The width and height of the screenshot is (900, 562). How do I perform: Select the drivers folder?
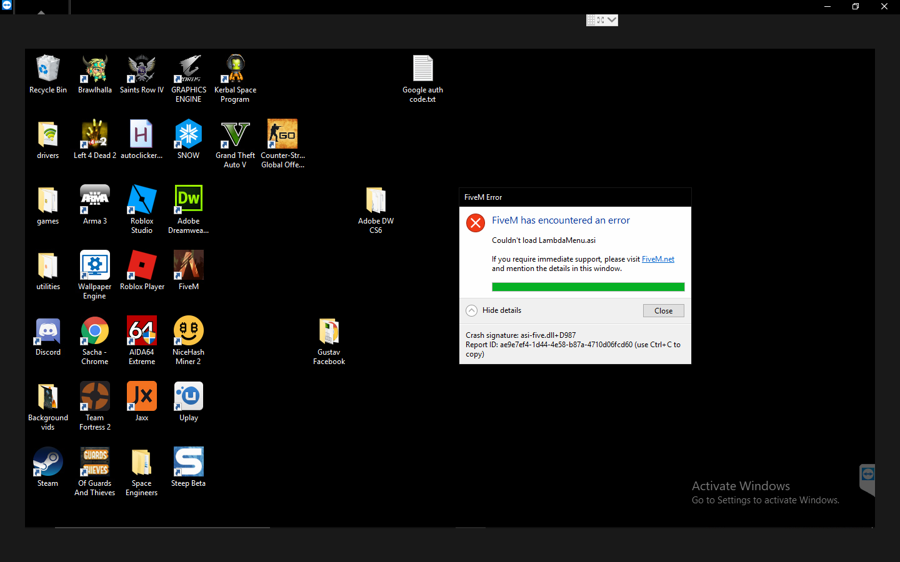pos(48,140)
